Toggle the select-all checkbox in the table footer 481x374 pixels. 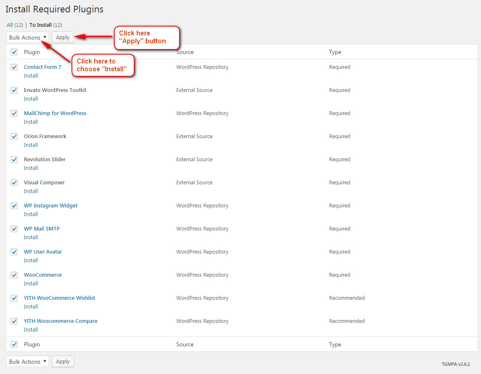[x=14, y=344]
